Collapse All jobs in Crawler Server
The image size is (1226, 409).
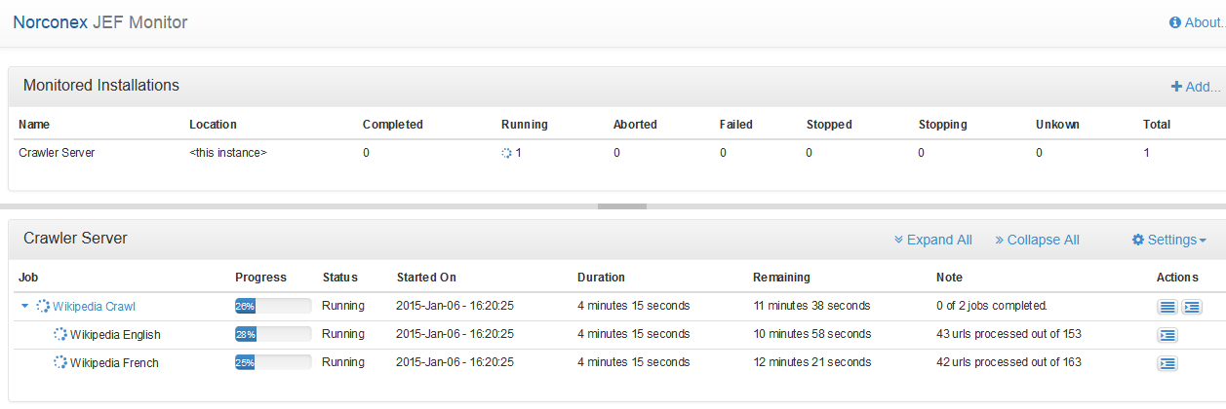(x=1036, y=240)
